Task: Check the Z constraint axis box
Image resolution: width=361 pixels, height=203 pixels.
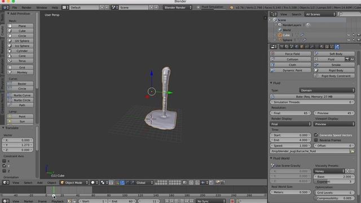Action: pos(4,171)
